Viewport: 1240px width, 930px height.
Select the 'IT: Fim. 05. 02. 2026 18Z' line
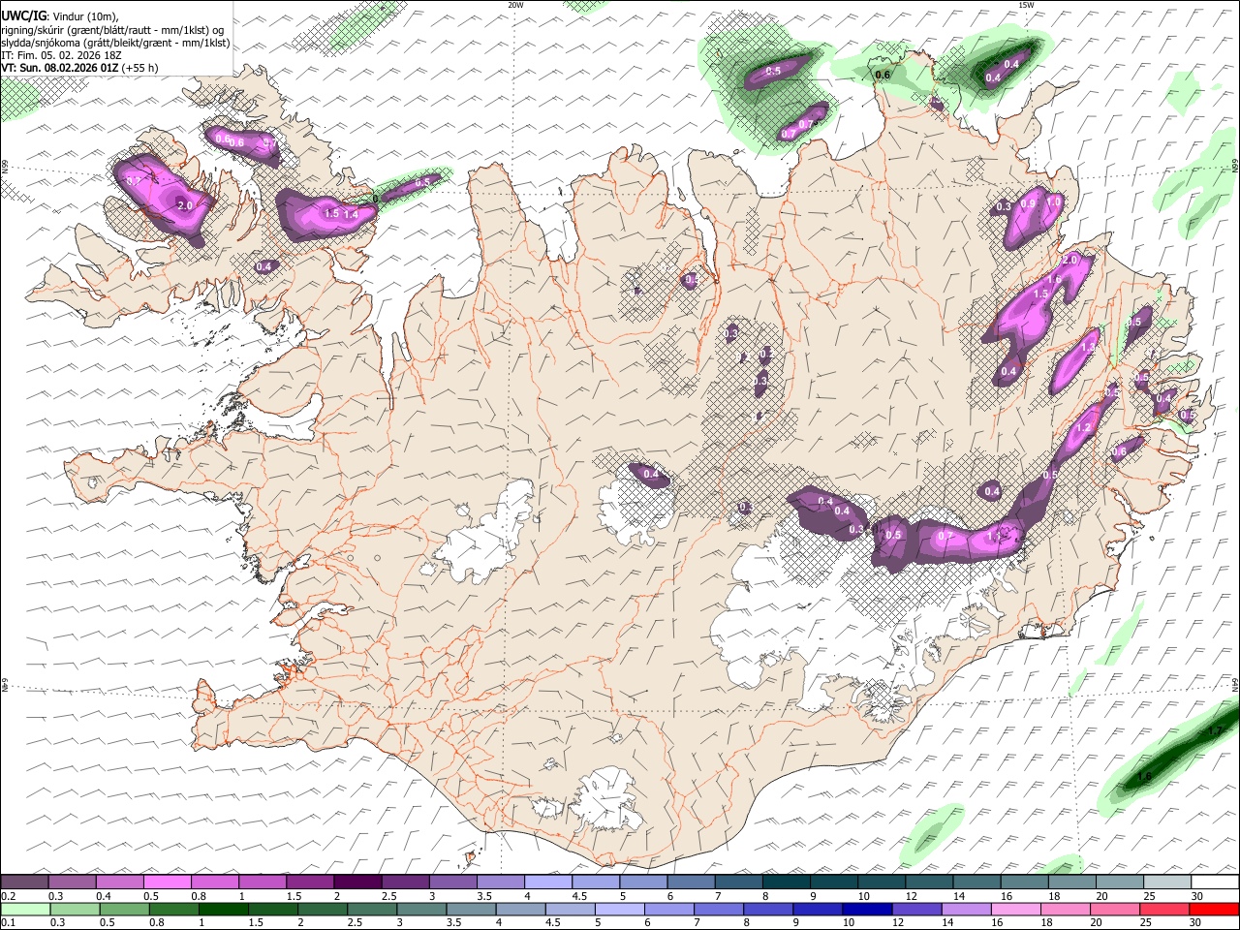[x=61, y=55]
